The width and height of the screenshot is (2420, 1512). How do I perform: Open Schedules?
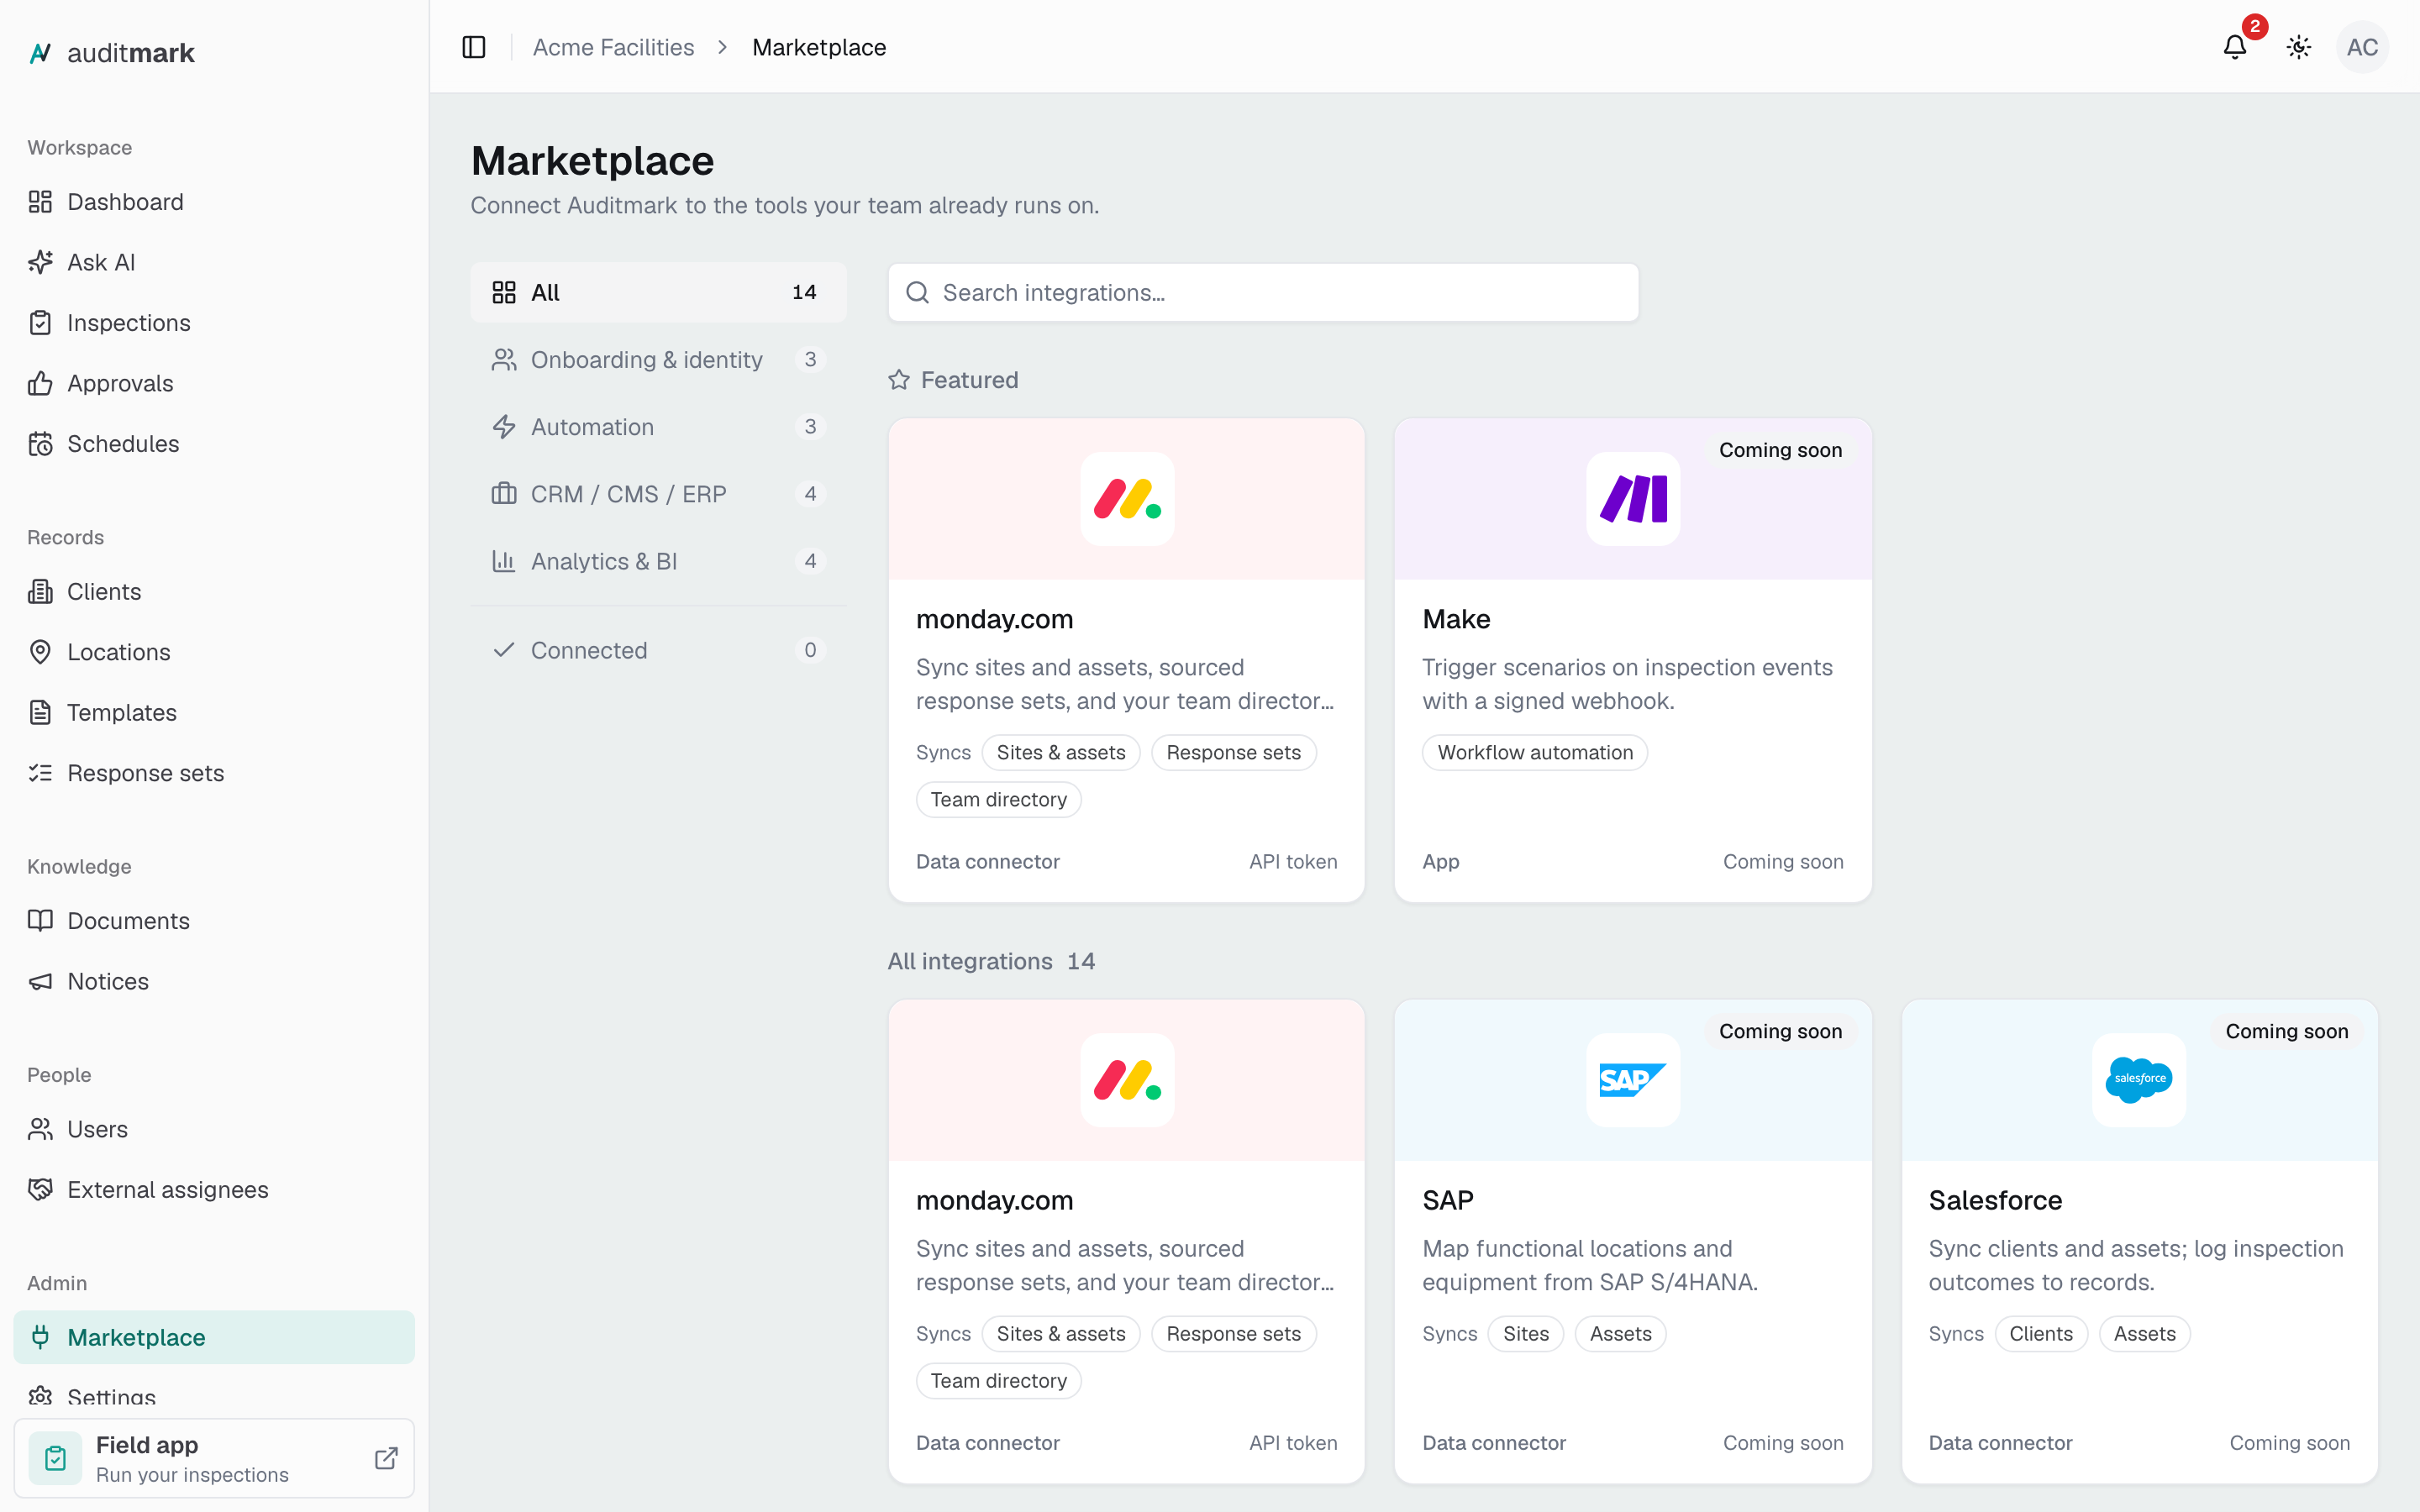point(214,444)
